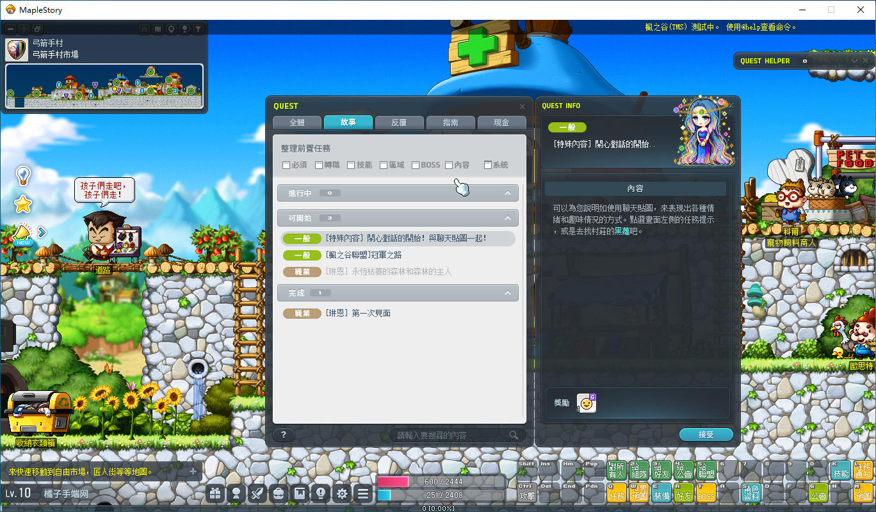This screenshot has height=512, width=876.
Task: Select the [琳恩] 第一次見面 completed quest
Action: click(x=358, y=314)
